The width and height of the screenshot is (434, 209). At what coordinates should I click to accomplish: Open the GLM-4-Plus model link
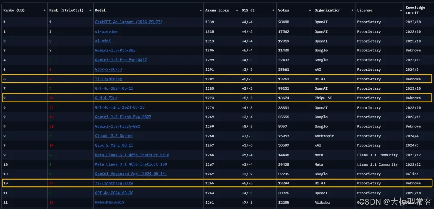click(106, 98)
